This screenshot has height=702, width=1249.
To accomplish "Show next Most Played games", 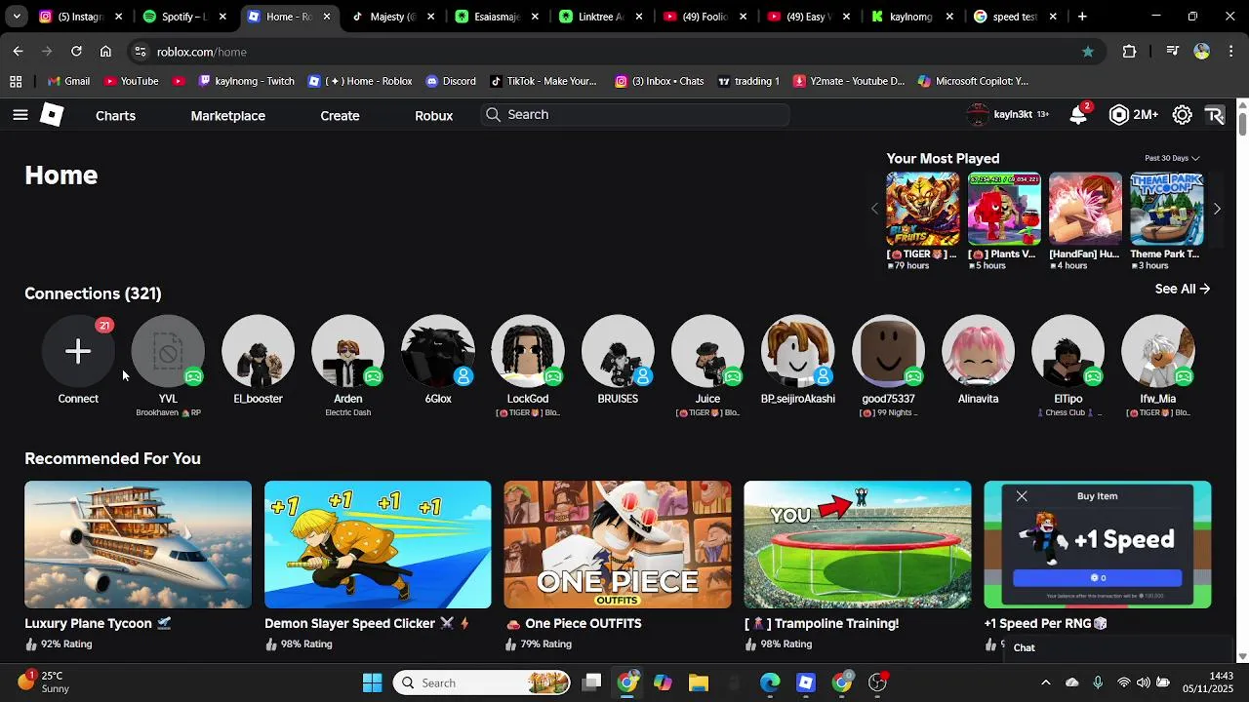I will [x=1217, y=209].
